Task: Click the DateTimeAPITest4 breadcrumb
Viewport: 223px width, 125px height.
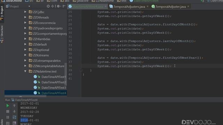Action: (144, 1)
